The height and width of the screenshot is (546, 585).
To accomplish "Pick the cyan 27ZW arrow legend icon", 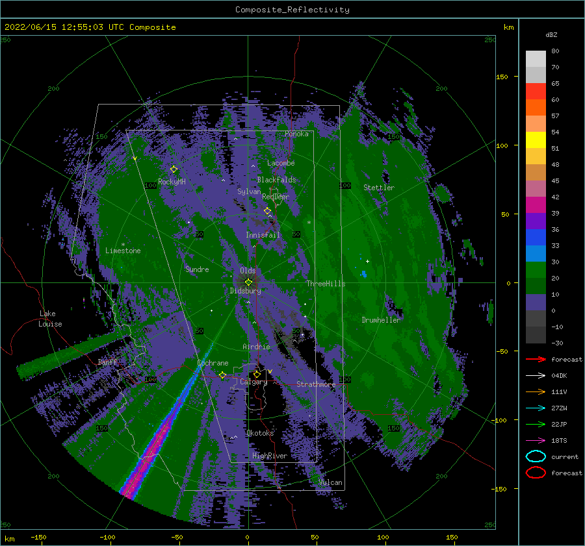I will 536,408.
